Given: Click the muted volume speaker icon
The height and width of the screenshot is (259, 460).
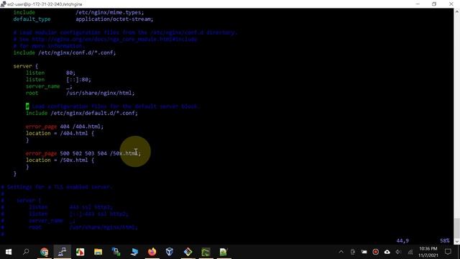Looking at the screenshot, I should coord(398,252).
